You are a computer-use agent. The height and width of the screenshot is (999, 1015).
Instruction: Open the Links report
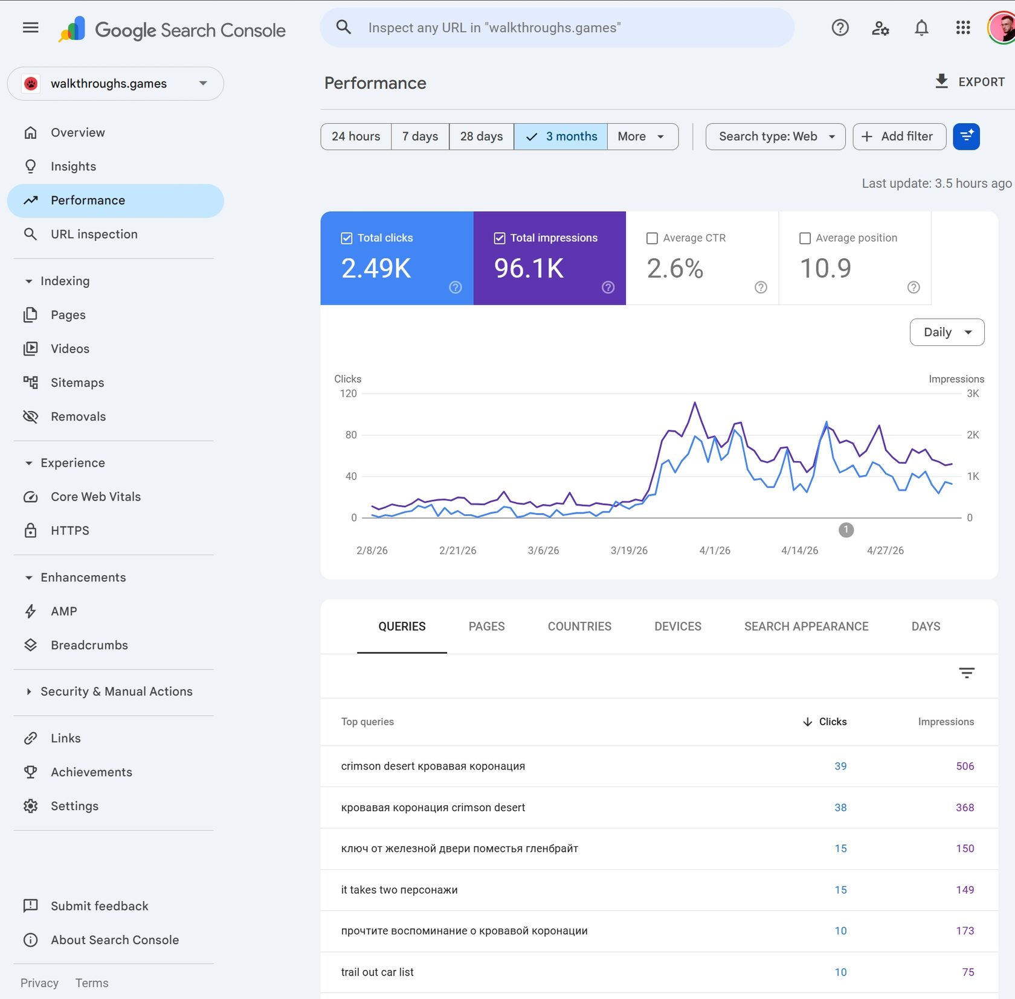tap(115, 738)
